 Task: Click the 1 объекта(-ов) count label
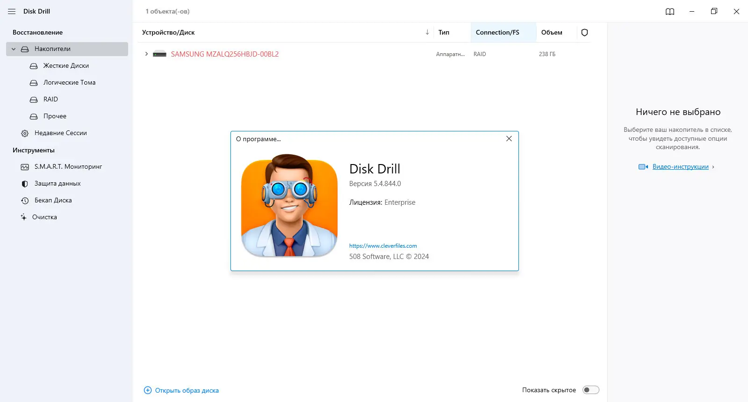click(167, 11)
